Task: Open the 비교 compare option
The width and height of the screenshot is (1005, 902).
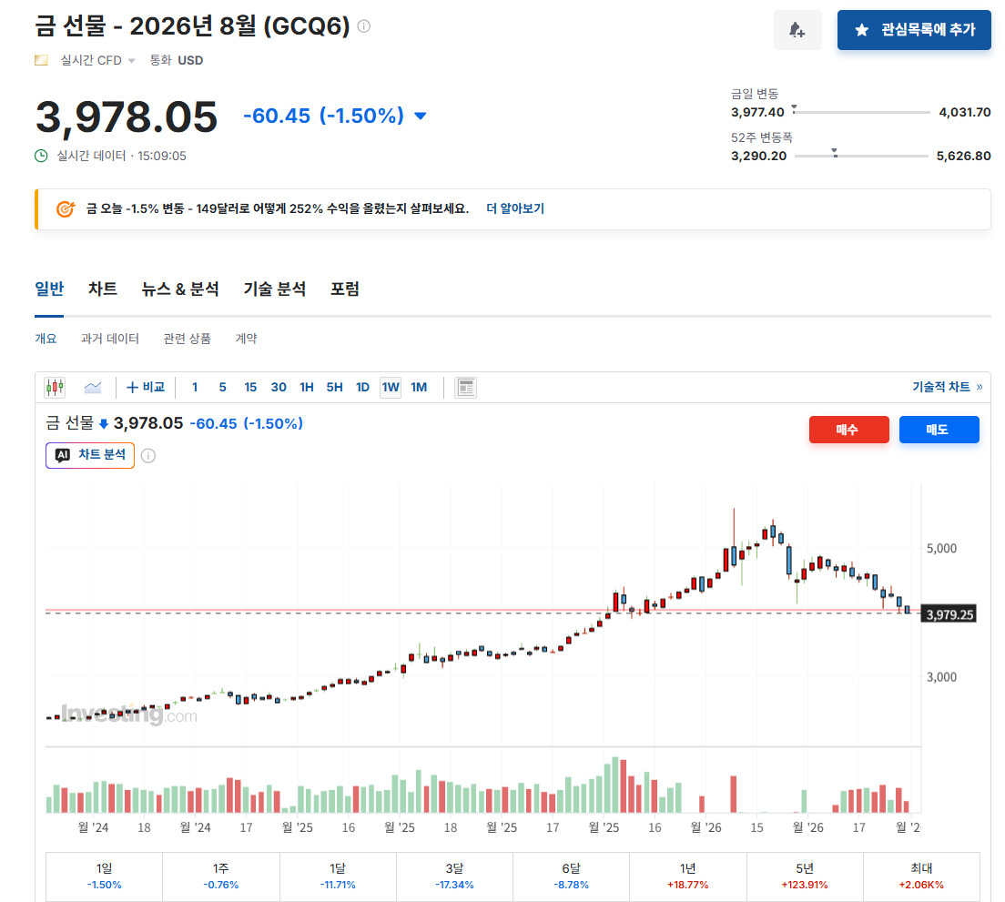Action: pyautogui.click(x=147, y=387)
